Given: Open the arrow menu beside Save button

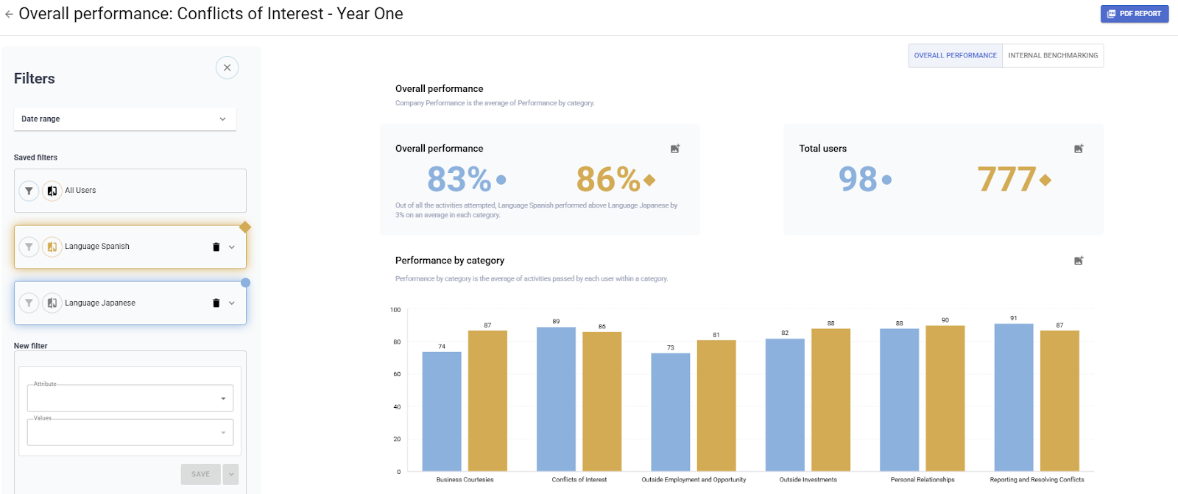Looking at the screenshot, I should pyautogui.click(x=231, y=474).
